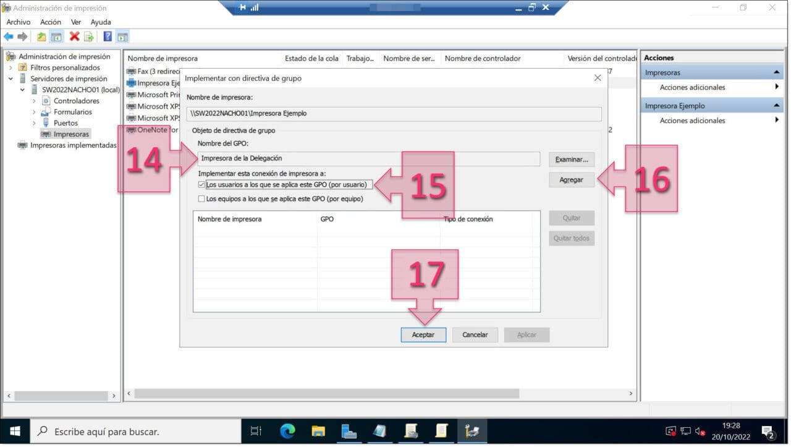Open the Ver menu
The image size is (791, 447).
coord(76,22)
